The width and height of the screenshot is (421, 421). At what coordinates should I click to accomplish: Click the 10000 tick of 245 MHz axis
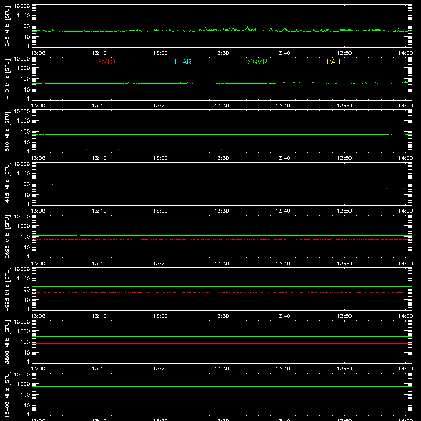pyautogui.click(x=22, y=6)
